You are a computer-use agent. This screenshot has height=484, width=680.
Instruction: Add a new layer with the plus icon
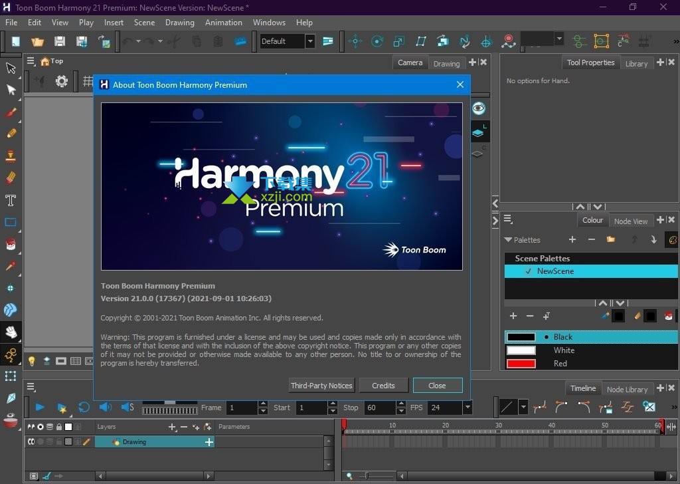[172, 427]
